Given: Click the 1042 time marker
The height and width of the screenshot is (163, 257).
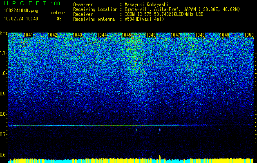Looking at the screenshot, I should pos(52,35).
